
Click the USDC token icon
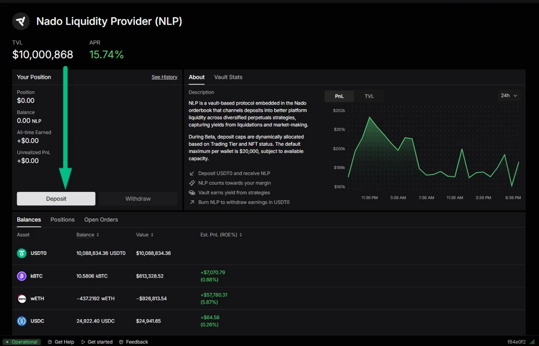[21, 321]
